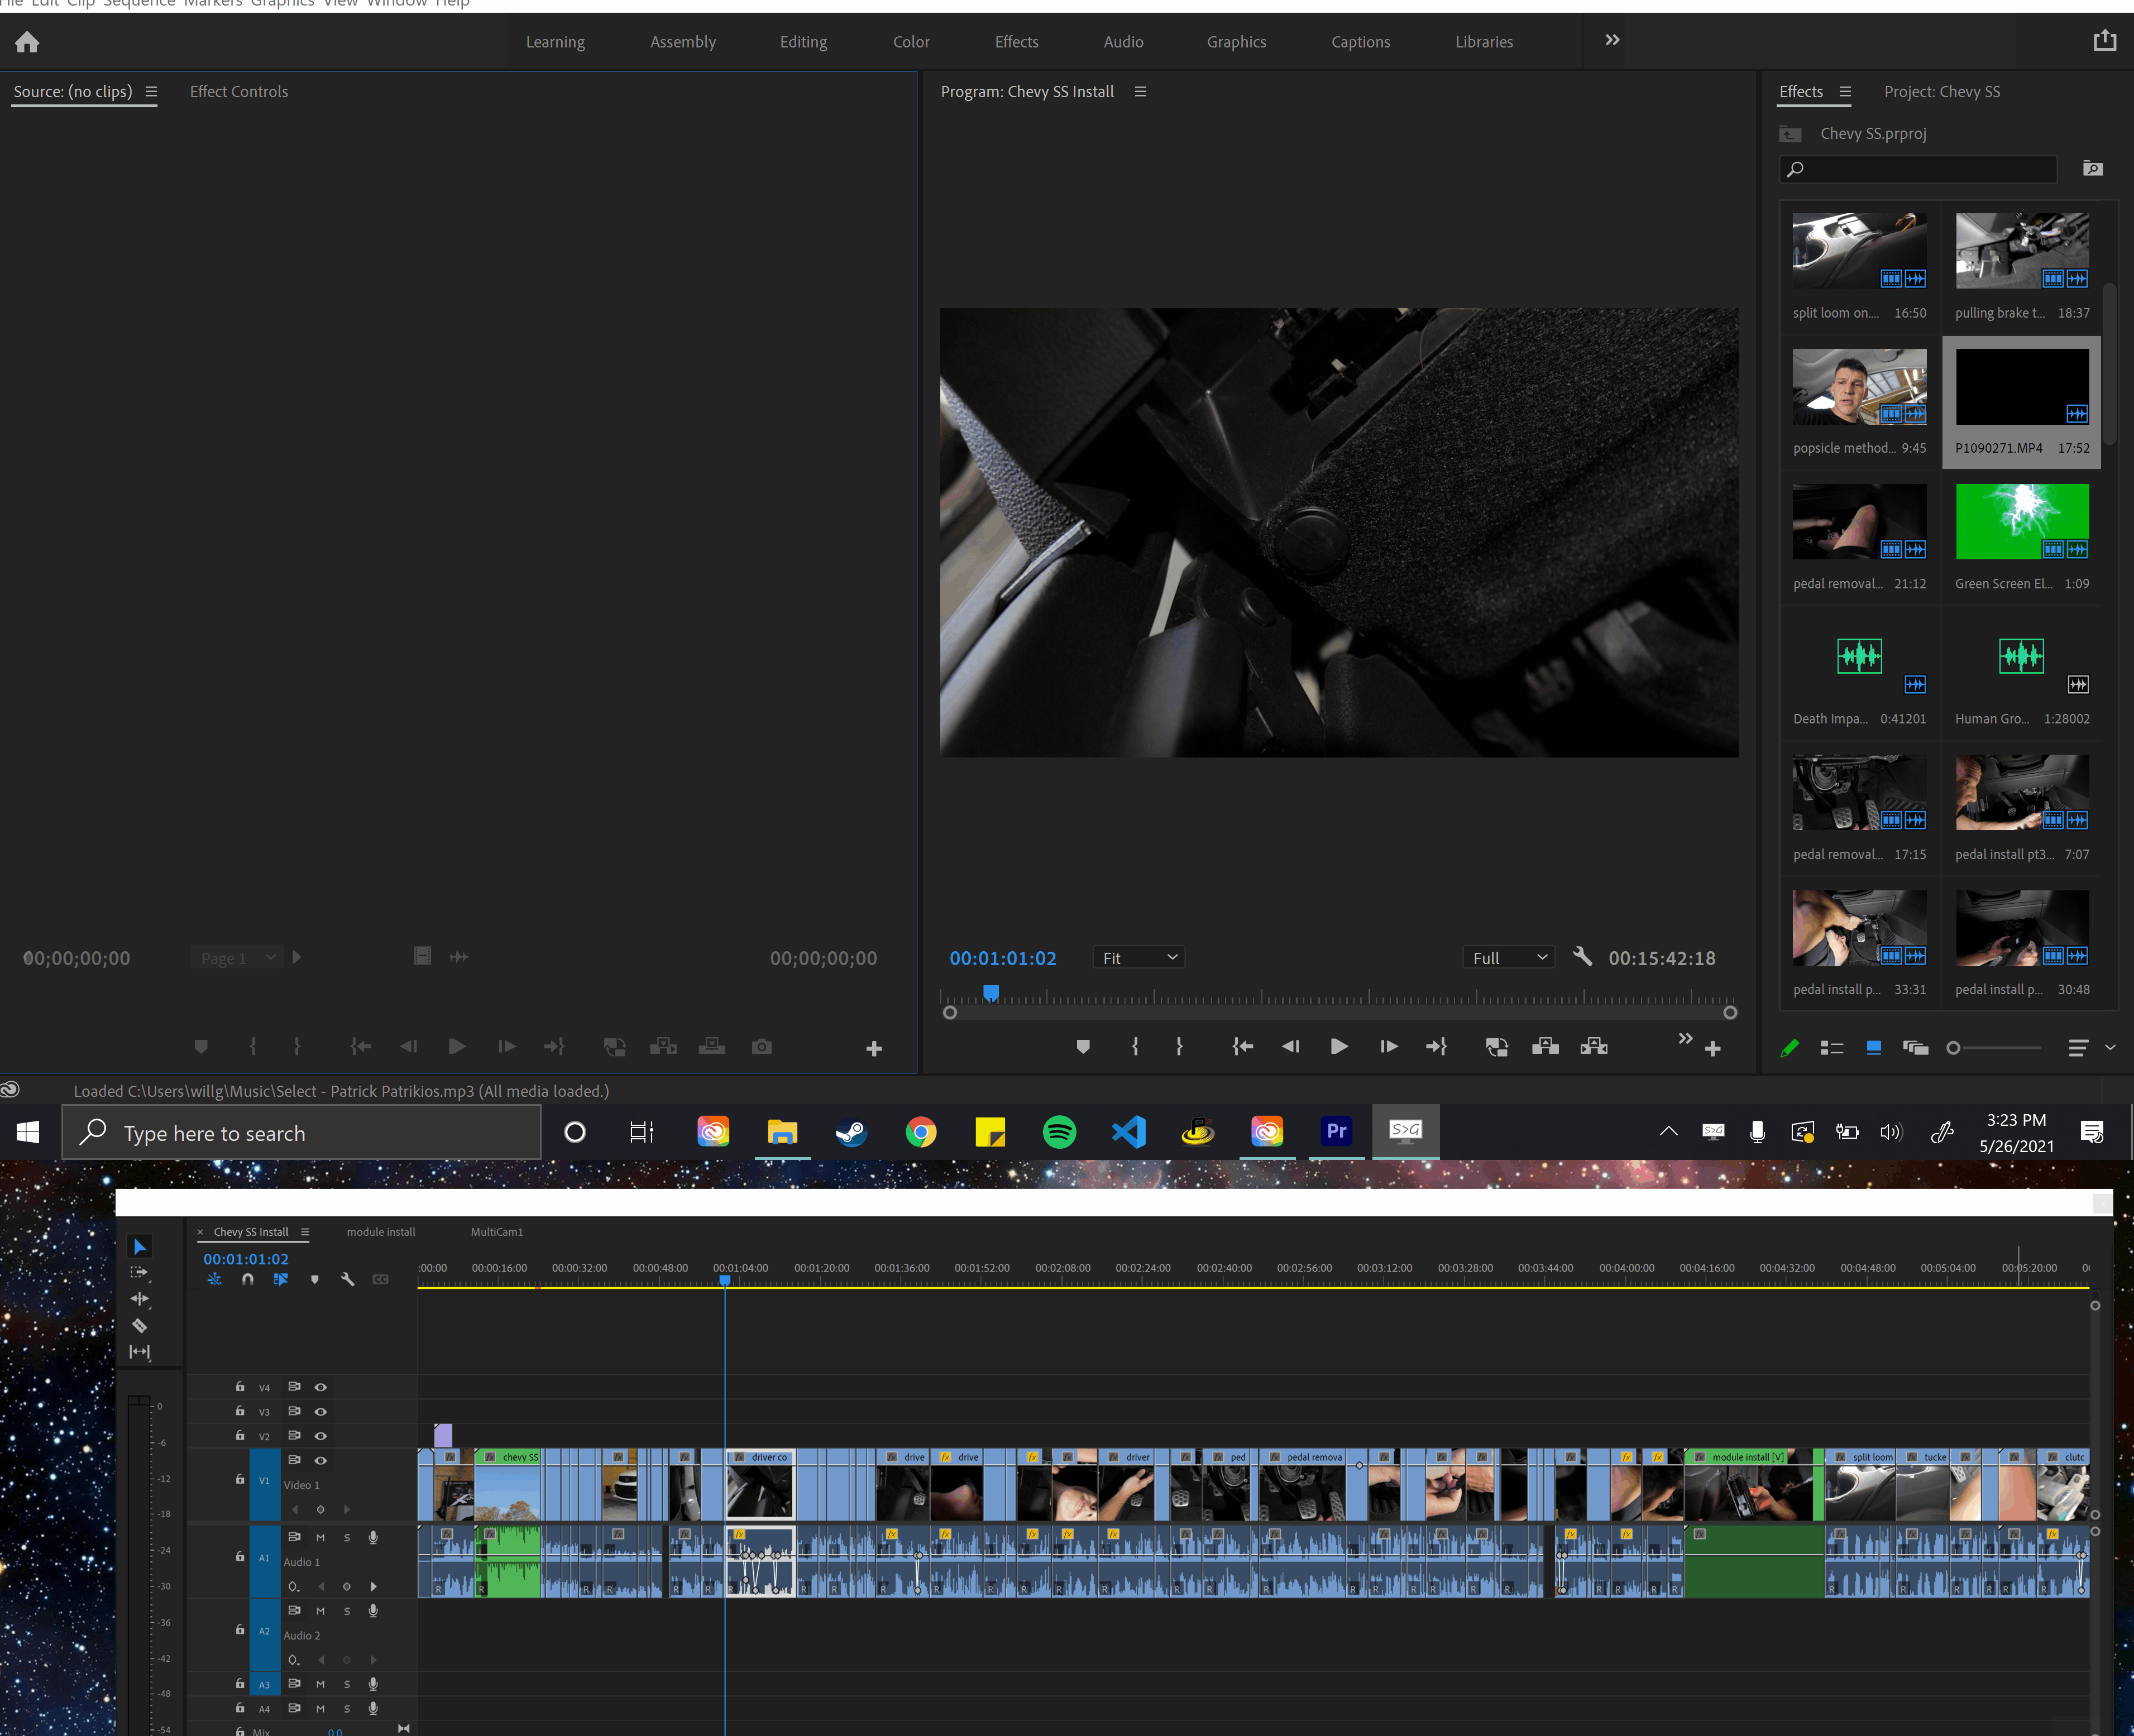Click the Lift button in Program monitor

1546,1046
